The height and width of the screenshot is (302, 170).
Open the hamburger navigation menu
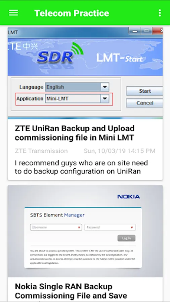click(x=13, y=13)
